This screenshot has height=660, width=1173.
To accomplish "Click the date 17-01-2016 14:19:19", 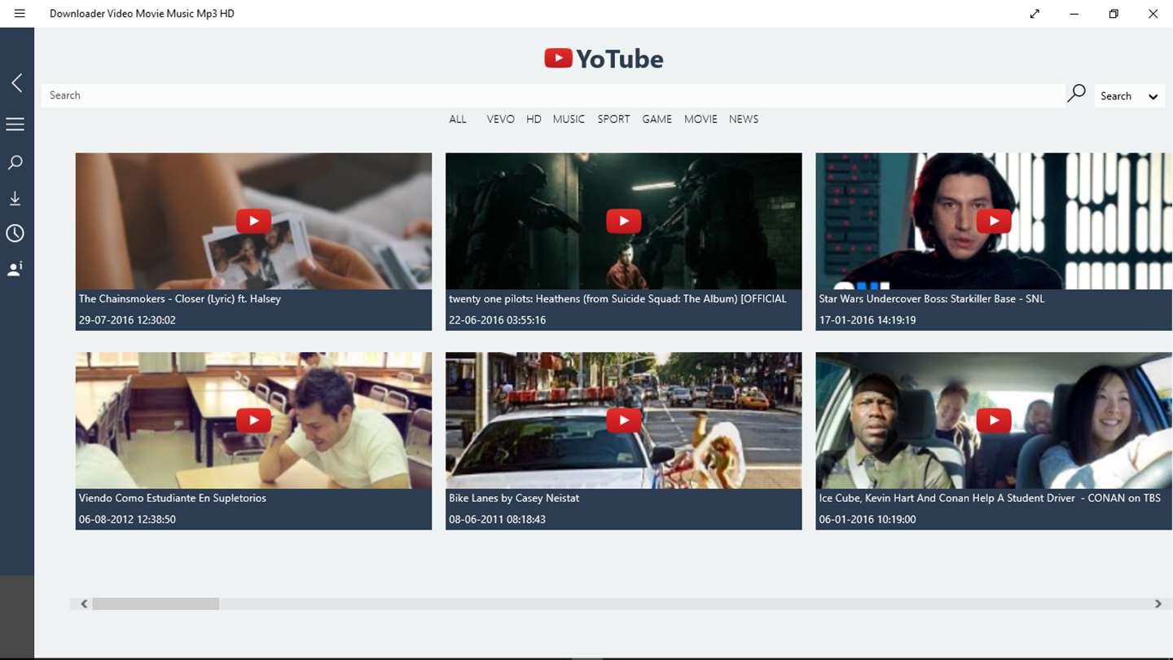I will [868, 320].
